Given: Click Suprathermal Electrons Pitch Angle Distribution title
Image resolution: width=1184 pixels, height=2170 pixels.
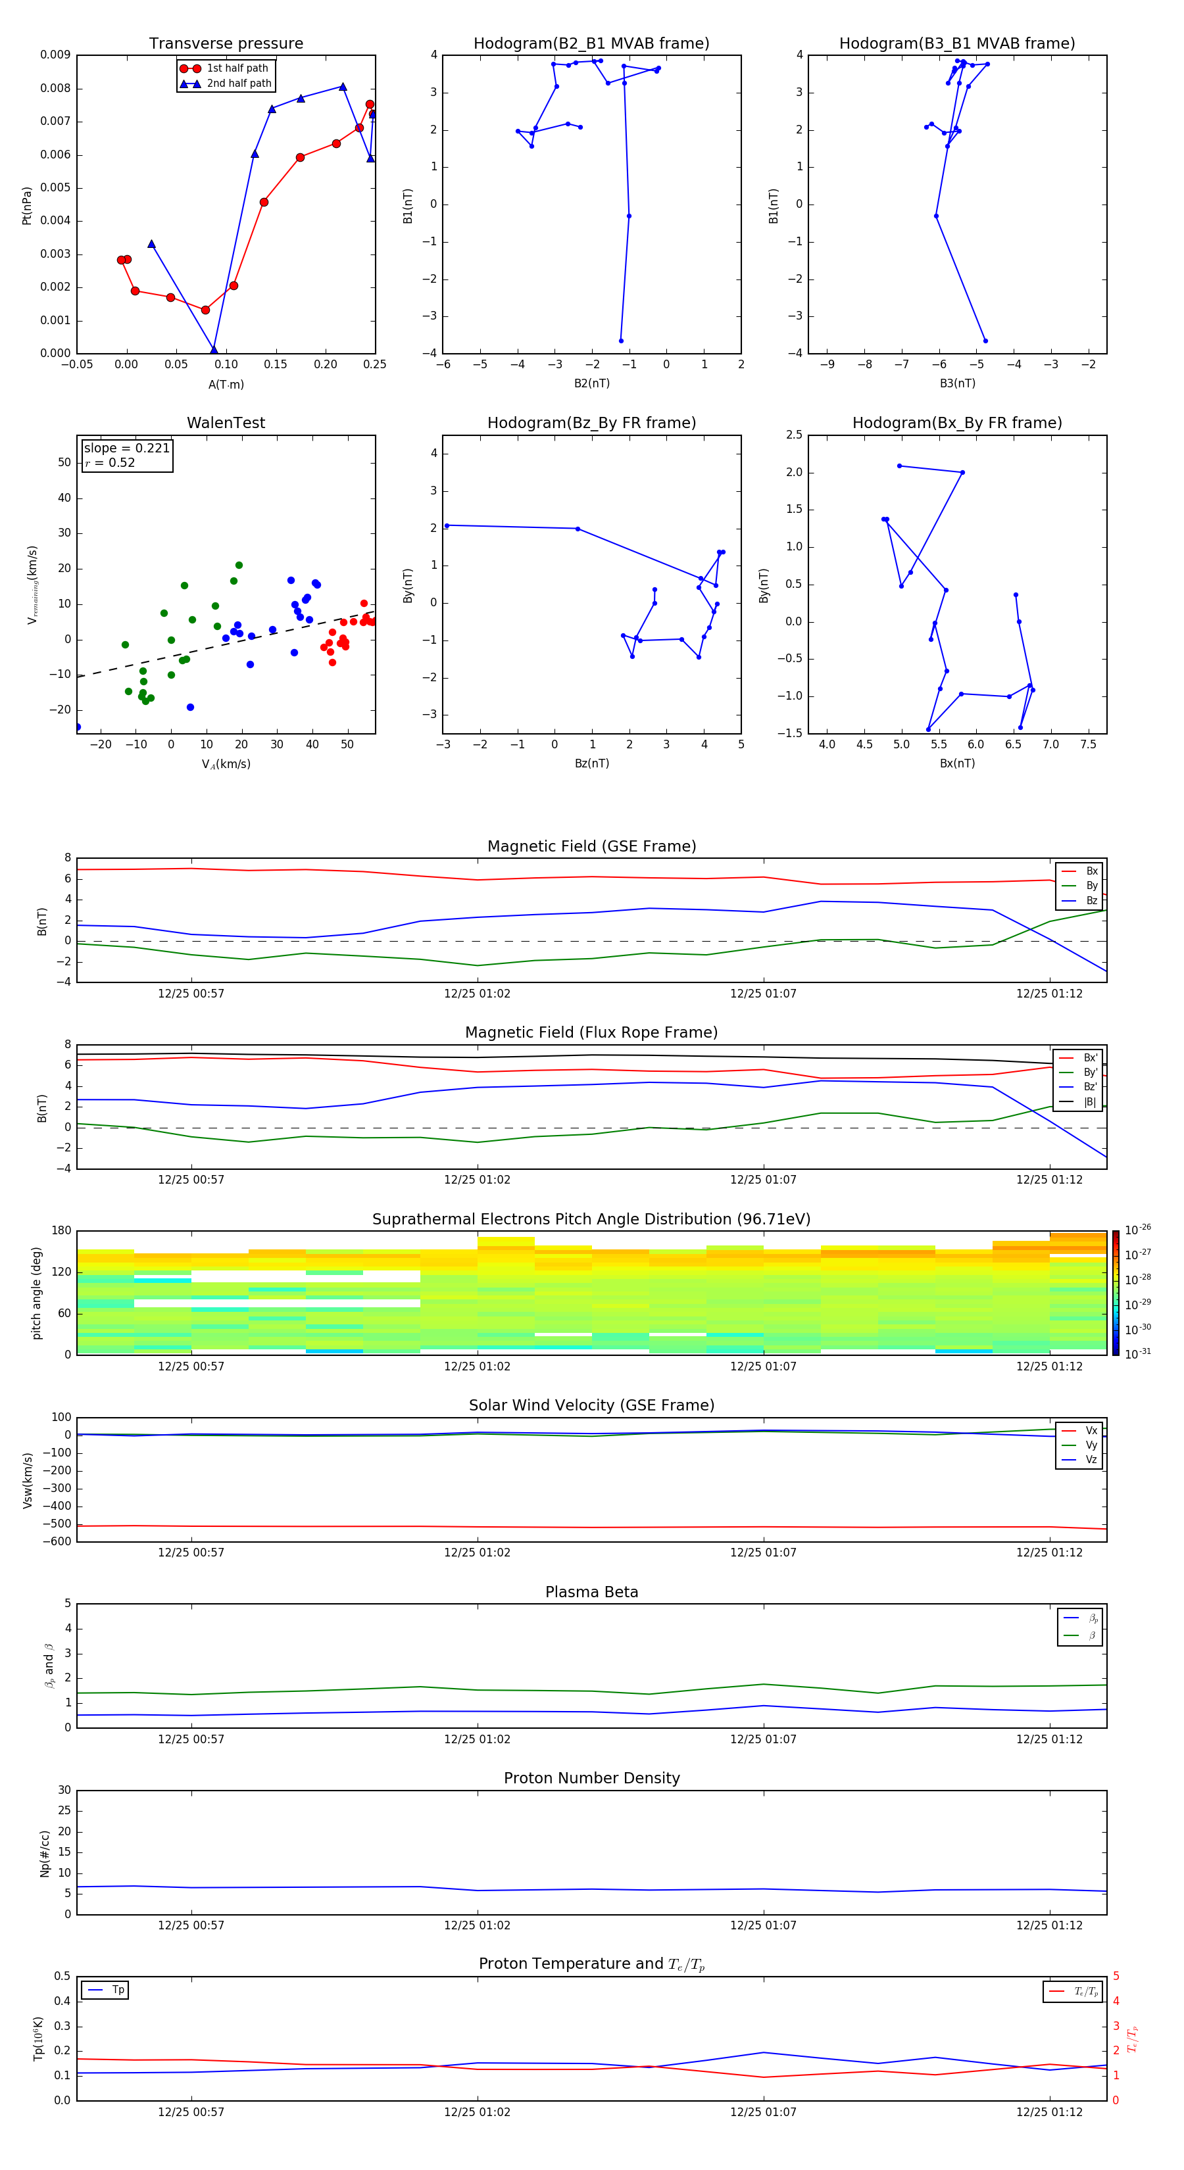Looking at the screenshot, I should coord(591,1220).
